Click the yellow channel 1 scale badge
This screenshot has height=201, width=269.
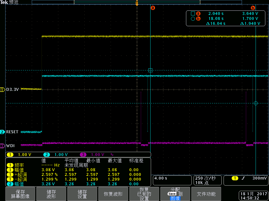pos(10,155)
